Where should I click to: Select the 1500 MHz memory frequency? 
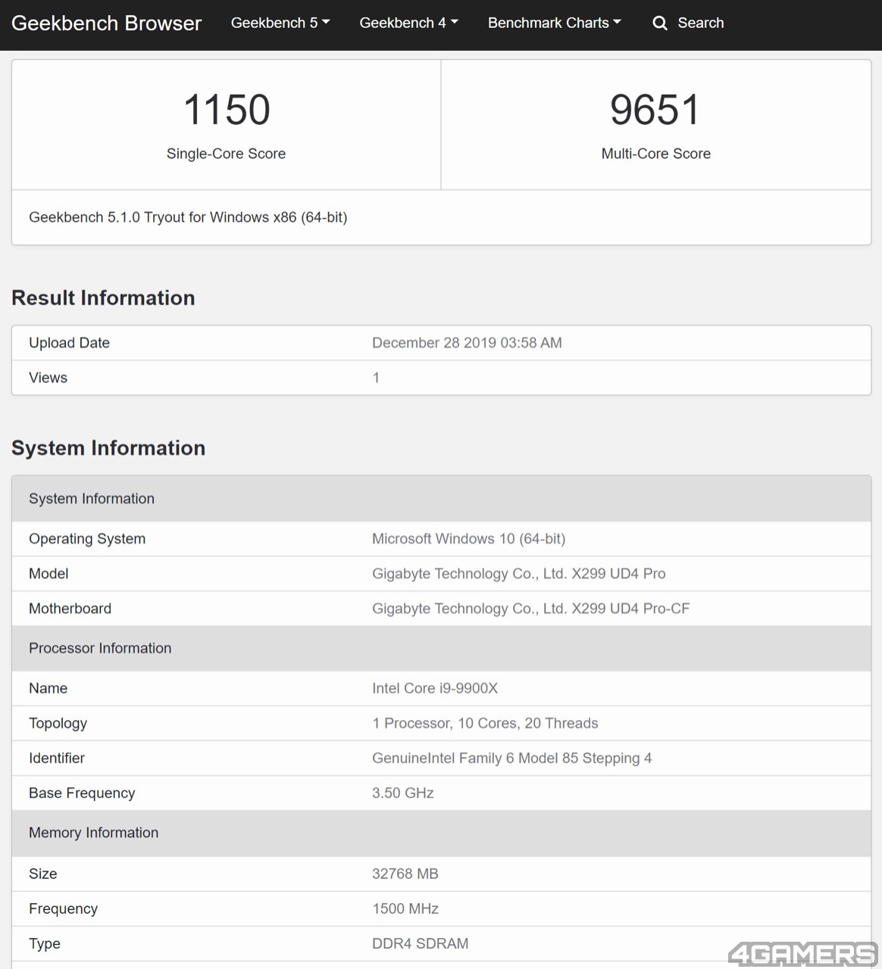pyautogui.click(x=405, y=908)
